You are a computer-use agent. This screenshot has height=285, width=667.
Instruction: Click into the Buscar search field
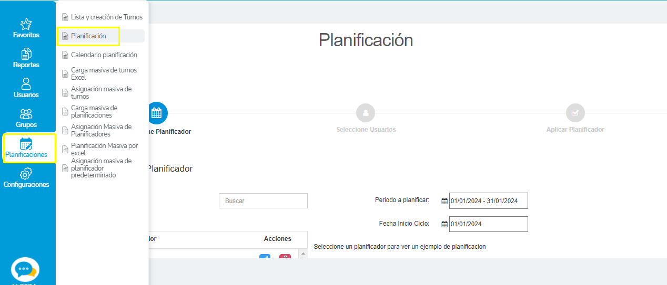(x=263, y=201)
